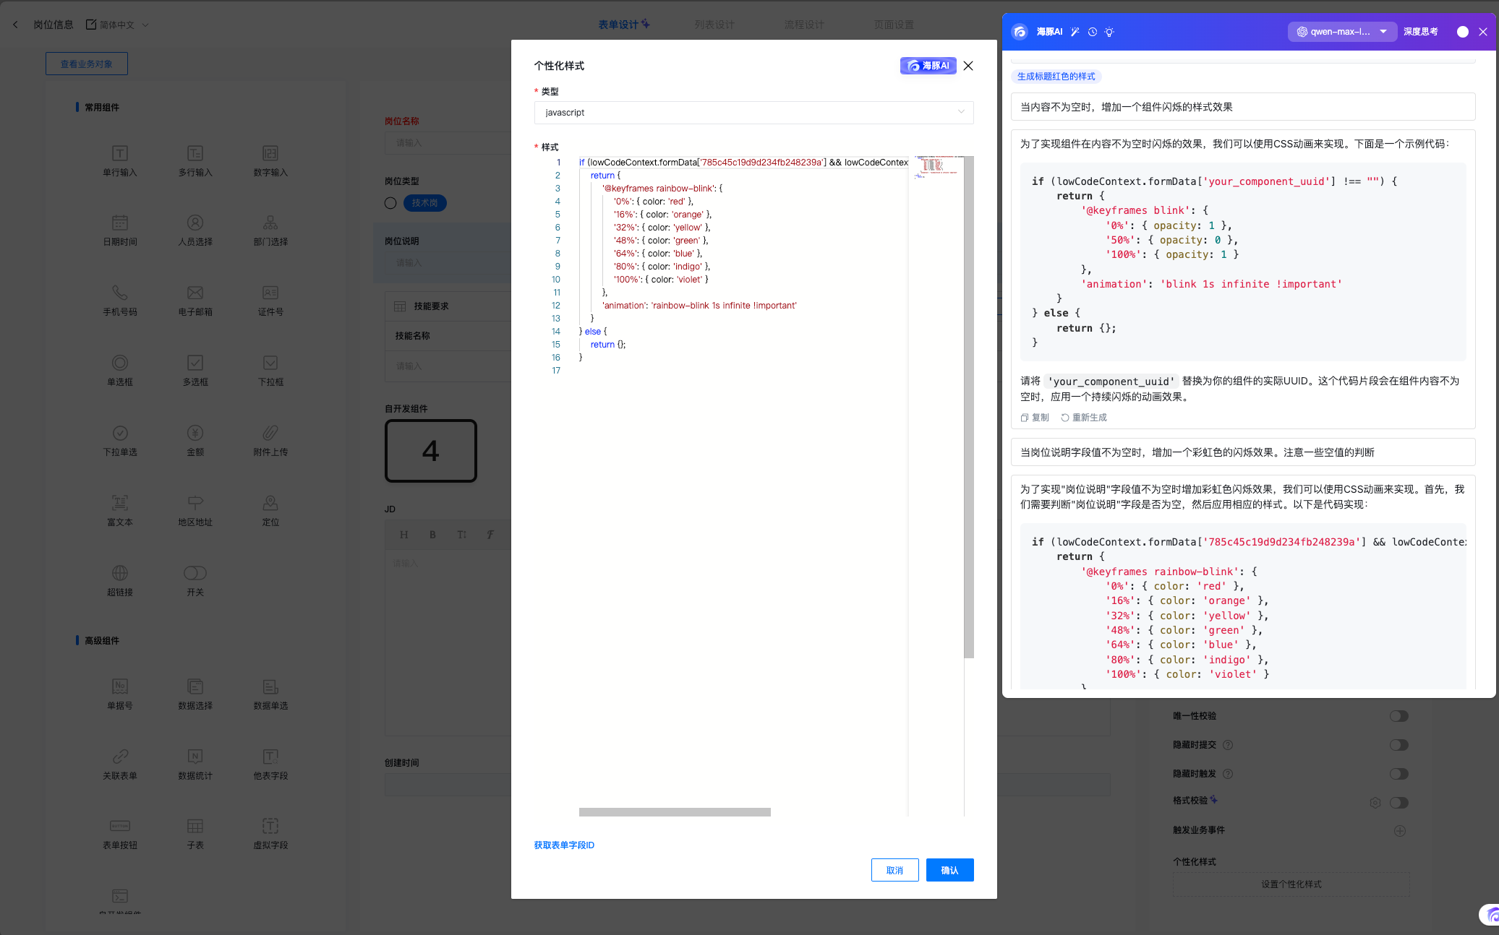Click the code editor horizontal scrollbar
This screenshot has width=1499, height=935.
click(x=674, y=812)
